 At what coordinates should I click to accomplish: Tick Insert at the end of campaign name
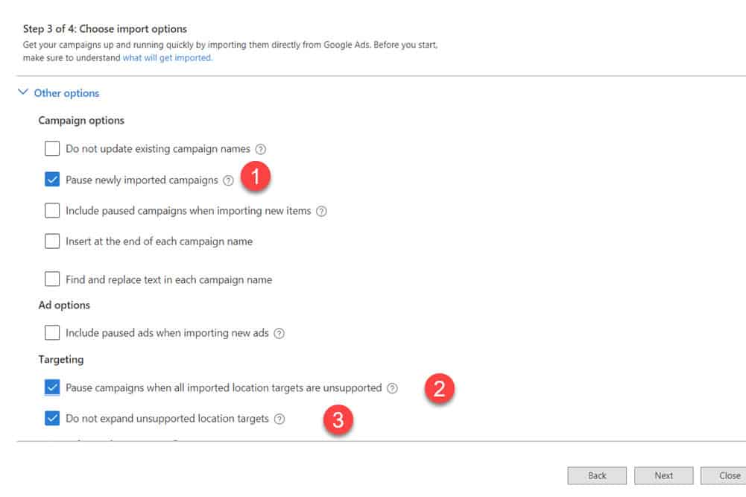coord(52,241)
